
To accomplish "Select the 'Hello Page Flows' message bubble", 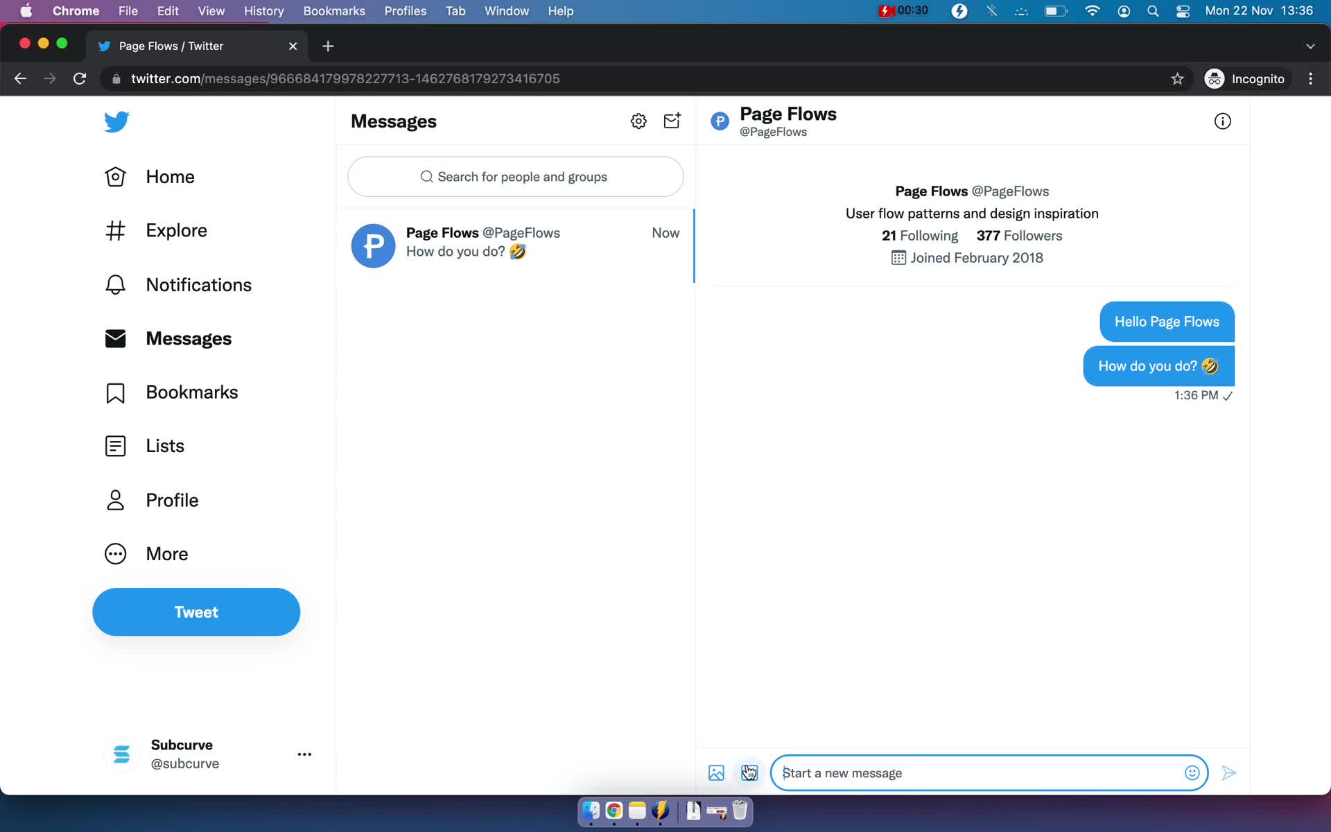I will tap(1167, 322).
